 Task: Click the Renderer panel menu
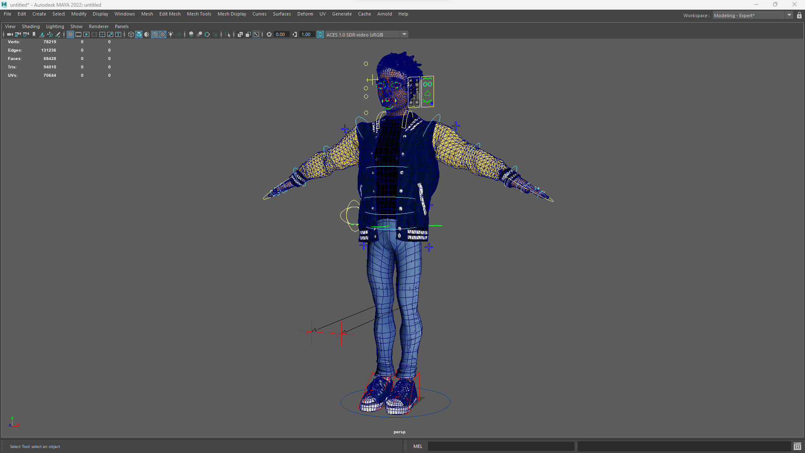coord(99,26)
